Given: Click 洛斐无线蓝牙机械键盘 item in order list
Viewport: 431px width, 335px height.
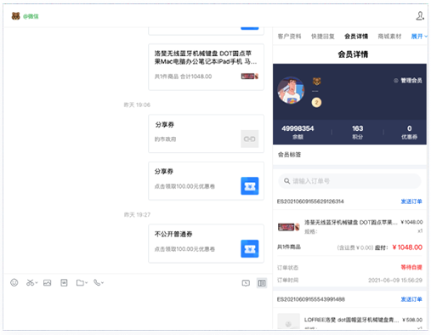Looking at the screenshot, I should [351, 222].
